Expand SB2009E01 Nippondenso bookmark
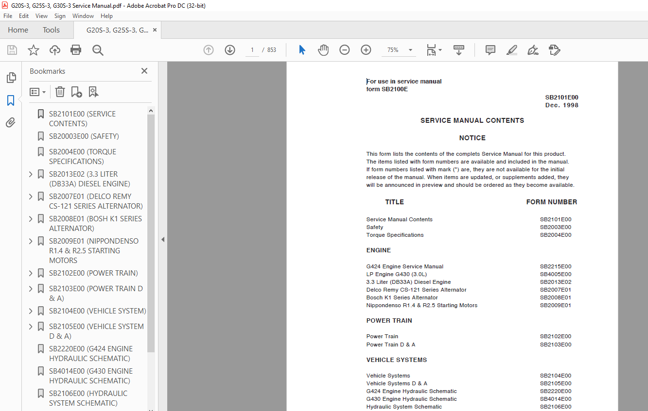Image resolution: width=648 pixels, height=411 pixels. (31, 241)
